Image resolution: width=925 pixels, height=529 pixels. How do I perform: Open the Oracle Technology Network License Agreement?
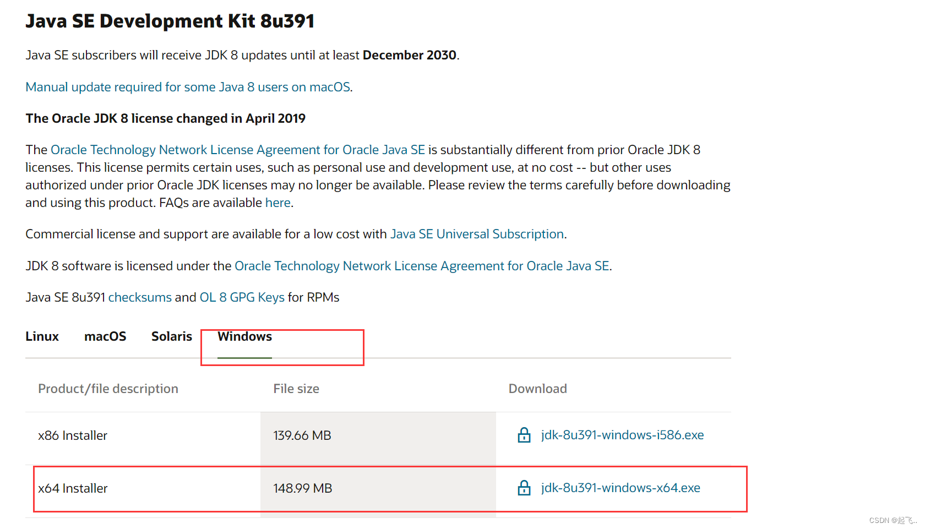click(x=237, y=149)
